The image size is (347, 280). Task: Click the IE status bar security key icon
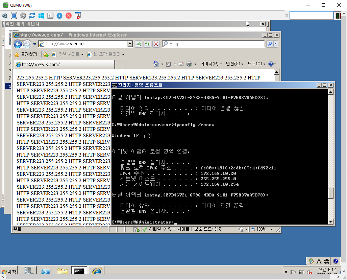(x=137, y=230)
